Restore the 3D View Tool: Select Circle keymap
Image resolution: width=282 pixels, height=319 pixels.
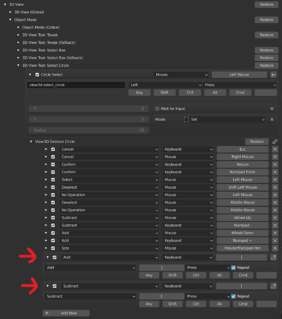pyautogui.click(x=267, y=65)
